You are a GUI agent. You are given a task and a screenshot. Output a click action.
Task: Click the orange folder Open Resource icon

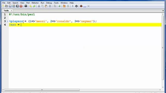[64, 6]
